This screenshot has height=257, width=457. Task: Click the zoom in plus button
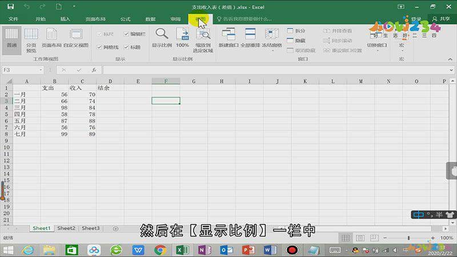(433, 238)
